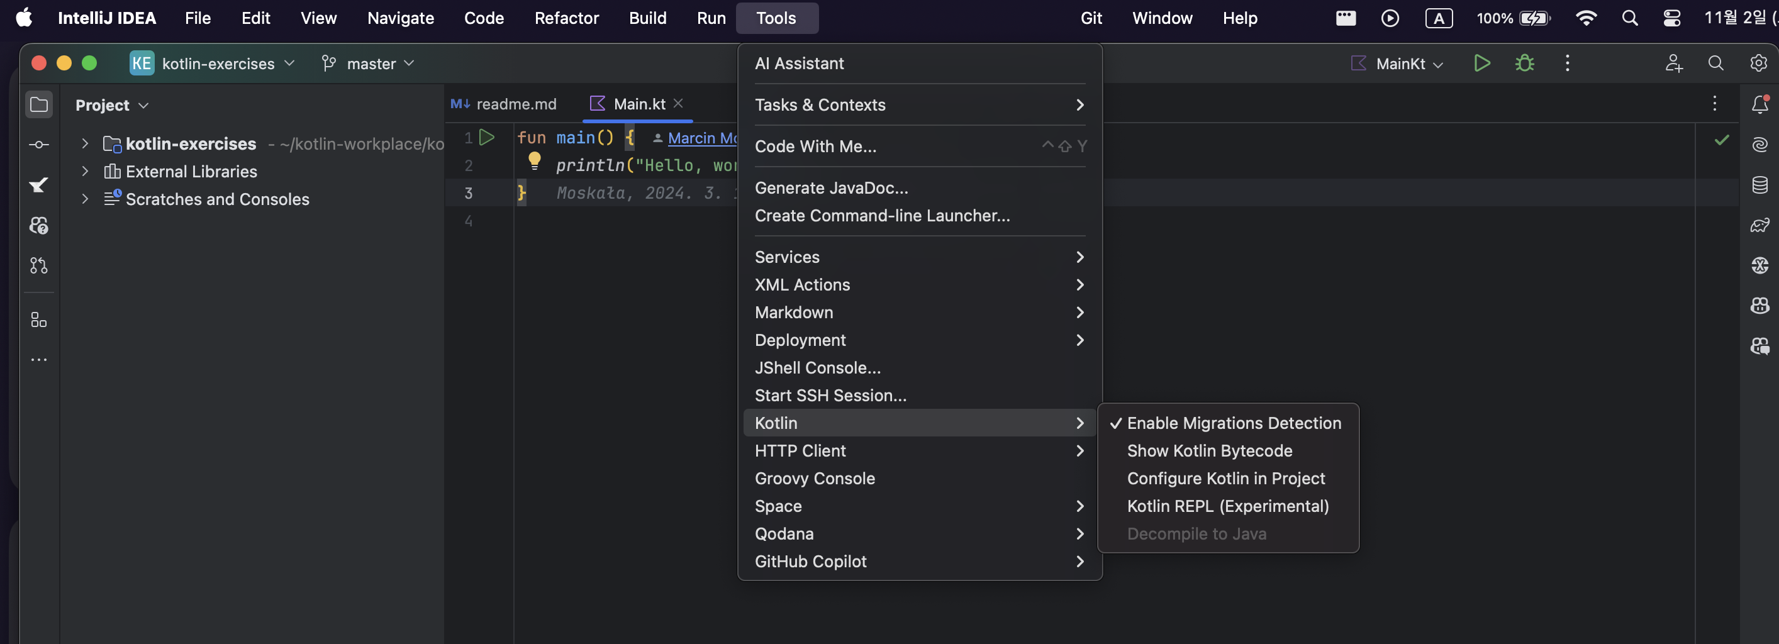The height and width of the screenshot is (644, 1779).
Task: Open the MainKt run configuration dropdown
Action: tap(1397, 64)
